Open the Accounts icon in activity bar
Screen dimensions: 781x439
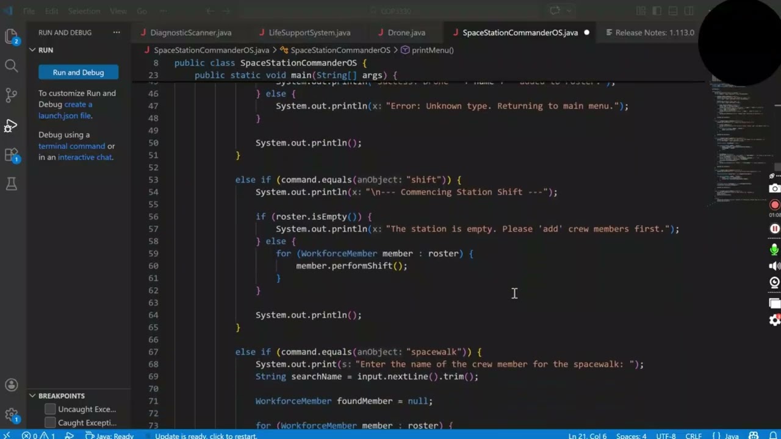click(x=11, y=385)
